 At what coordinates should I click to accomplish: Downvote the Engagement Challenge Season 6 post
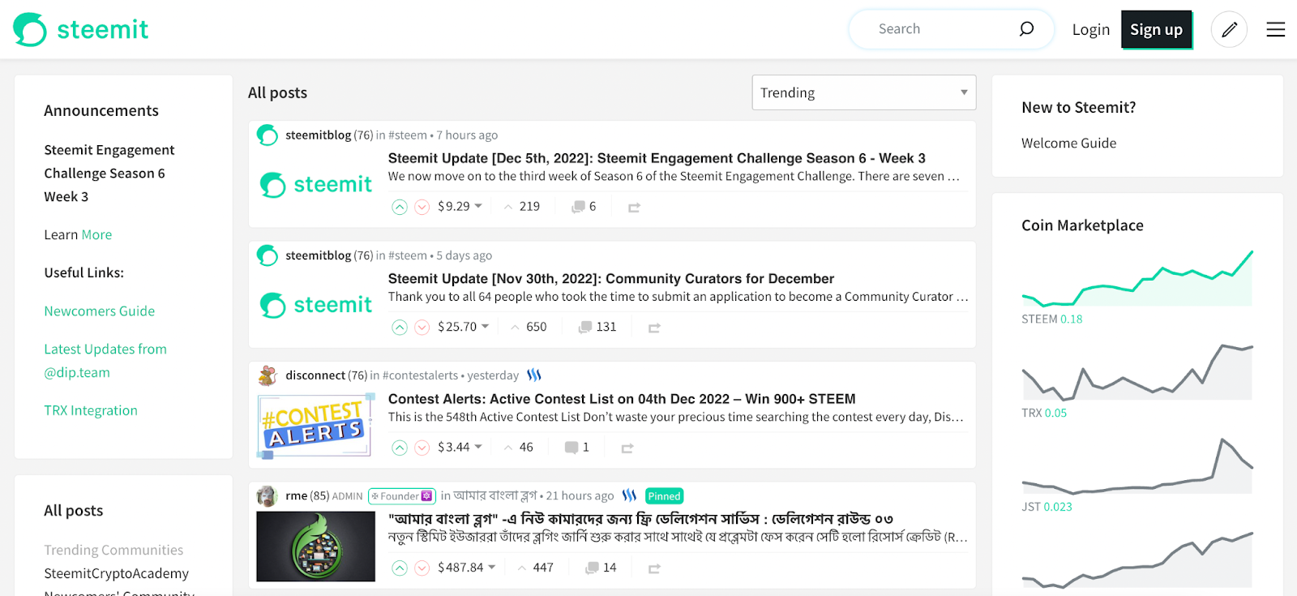click(x=422, y=207)
